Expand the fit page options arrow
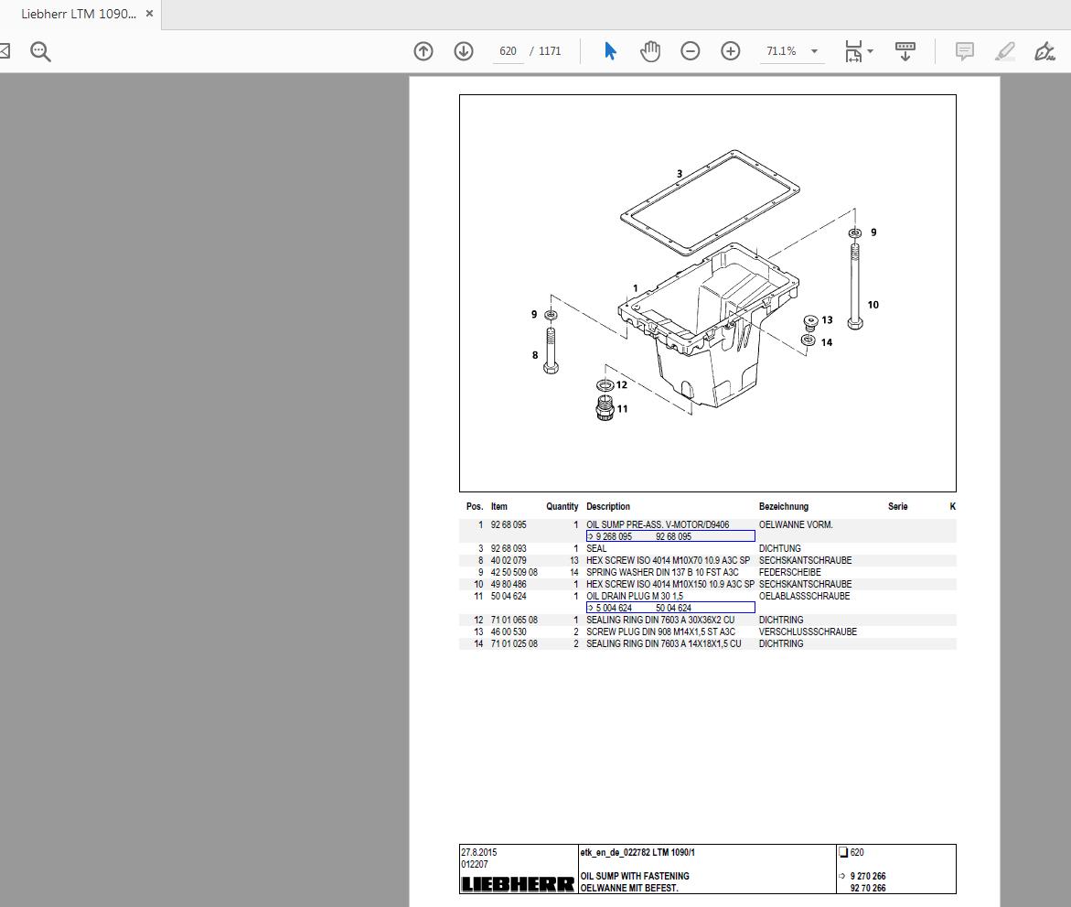The width and height of the screenshot is (1071, 907). point(870,51)
